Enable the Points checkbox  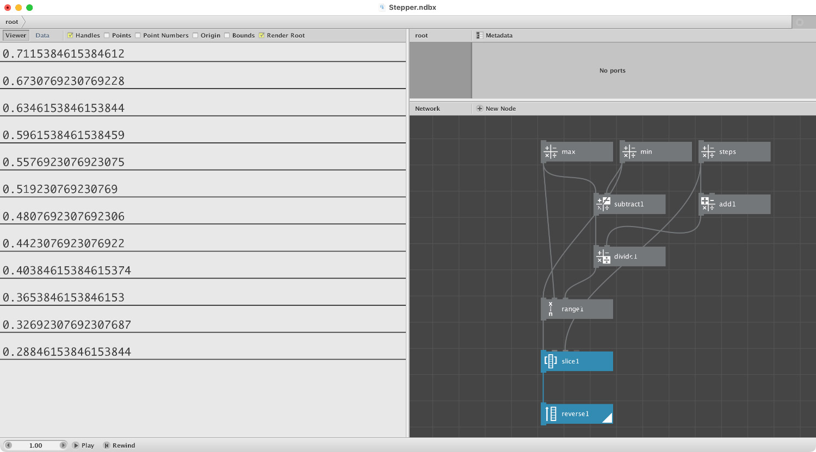tap(107, 35)
